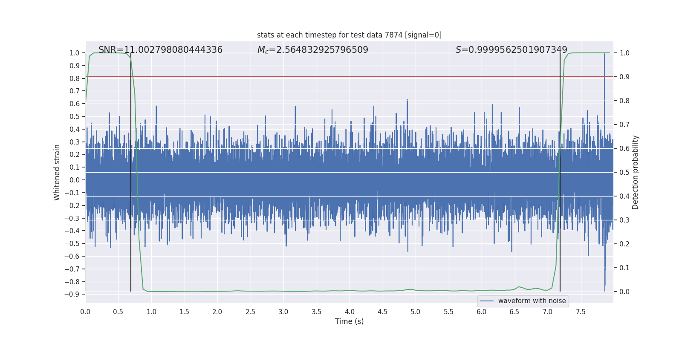Click the 7.5 tick on time axis
The height and width of the screenshot is (341, 682).
581,312
